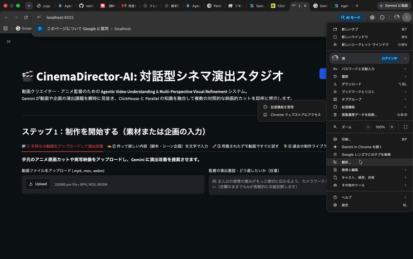Toggle fullscreen icon next to zoom
The image size is (413, 259).
coord(405,127)
